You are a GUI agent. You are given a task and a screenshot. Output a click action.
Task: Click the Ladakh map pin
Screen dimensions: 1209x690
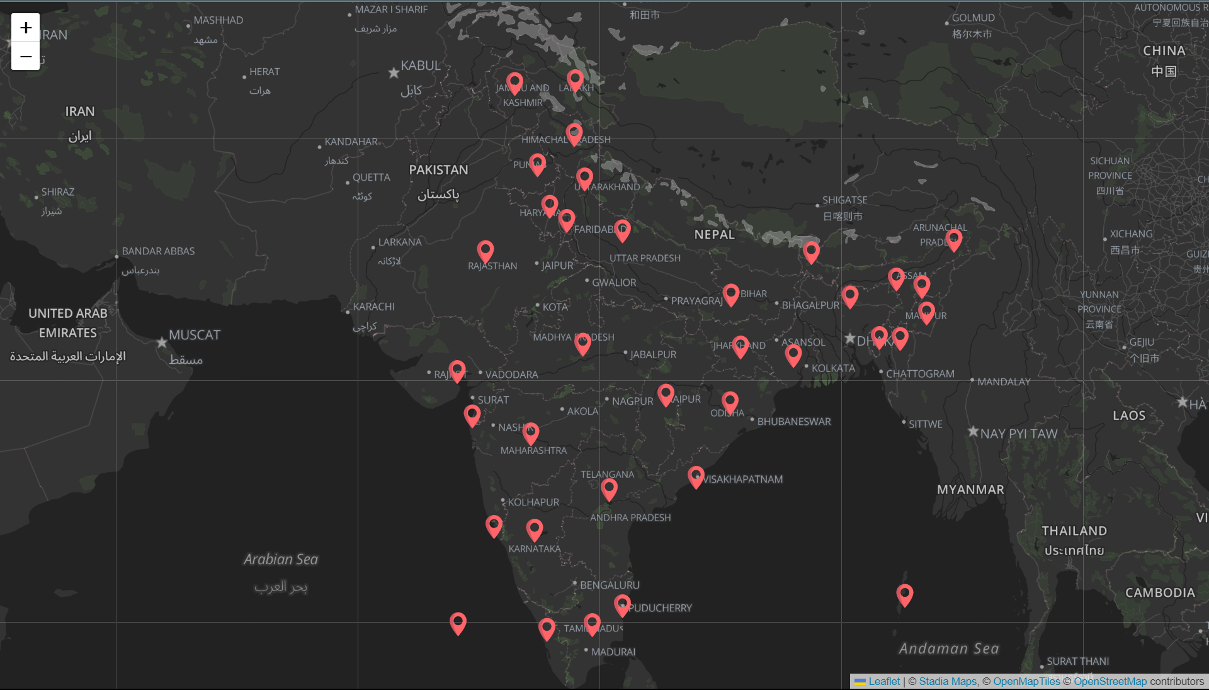tap(575, 80)
